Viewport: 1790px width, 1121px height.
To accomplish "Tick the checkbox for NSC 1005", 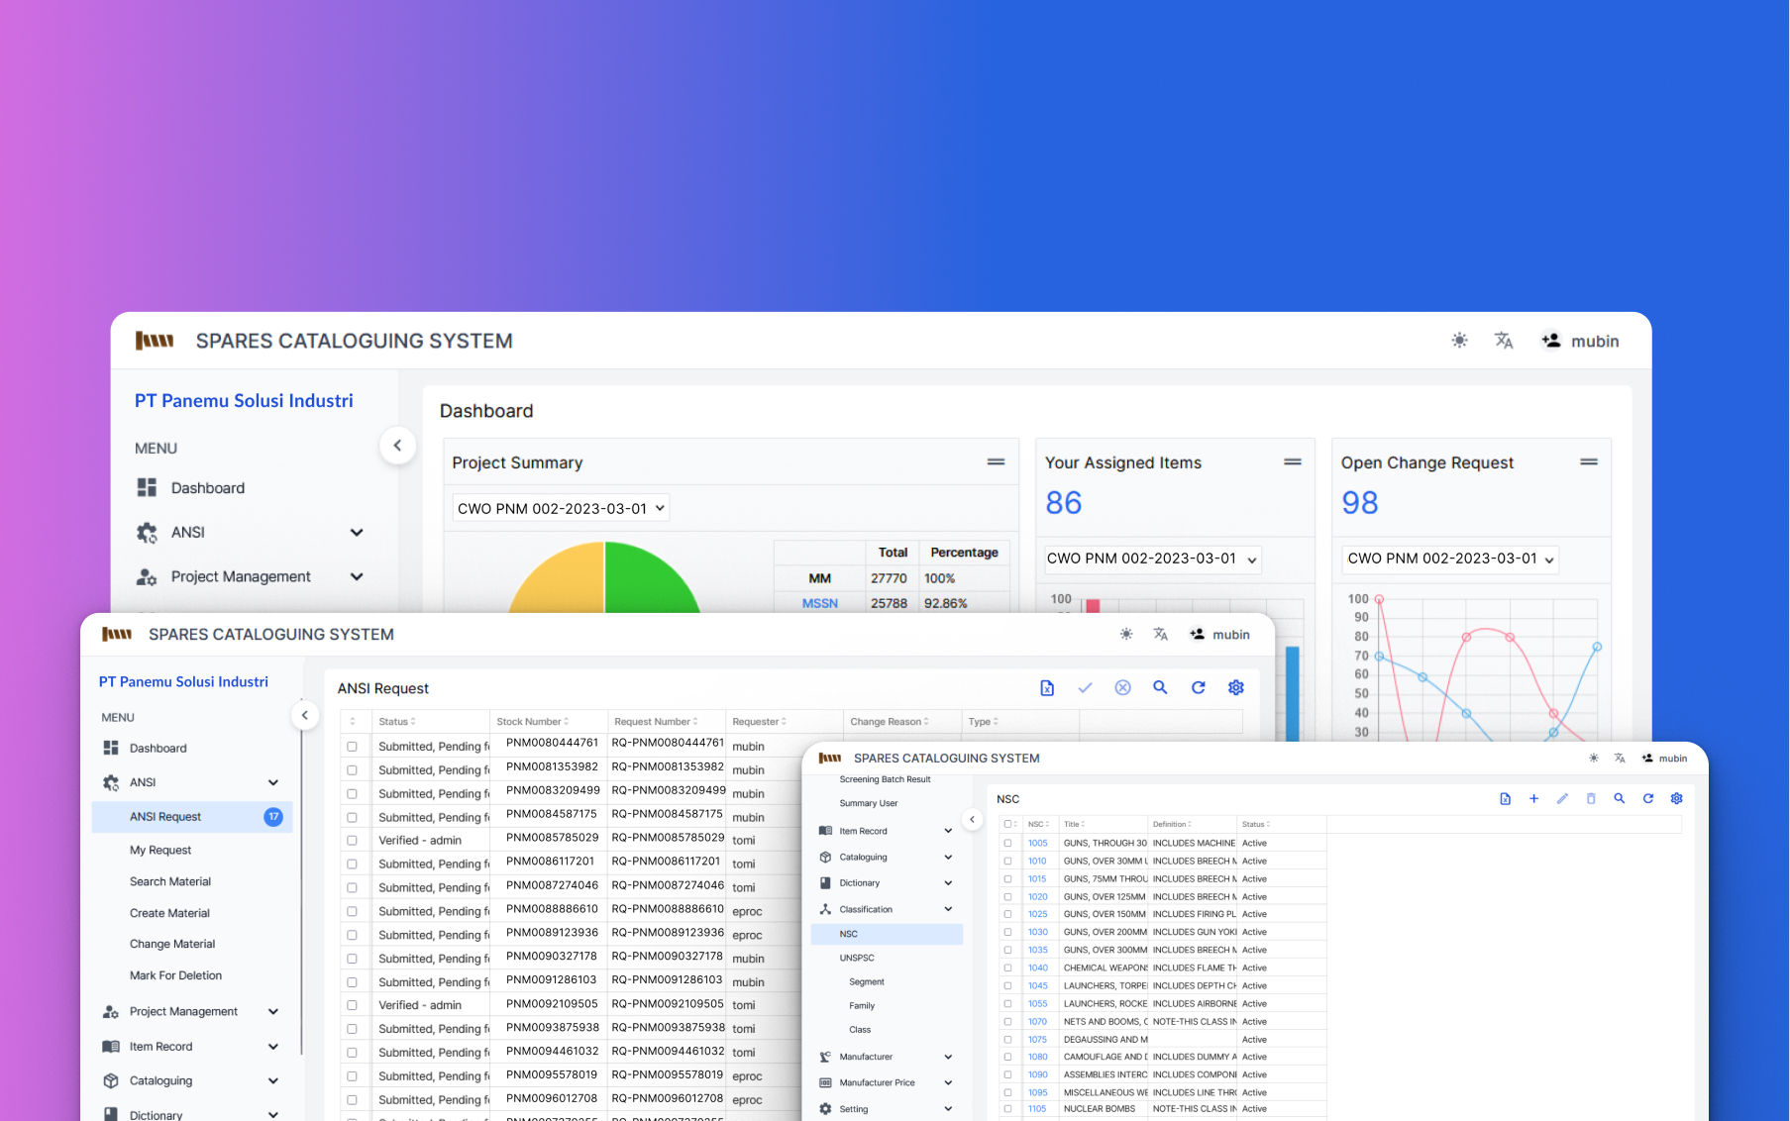I will coord(1007,843).
